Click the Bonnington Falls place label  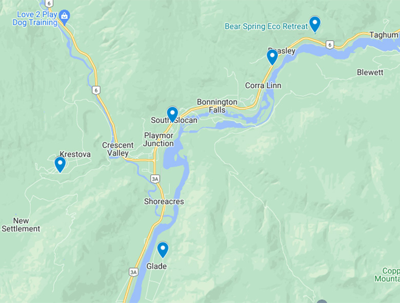click(x=217, y=106)
